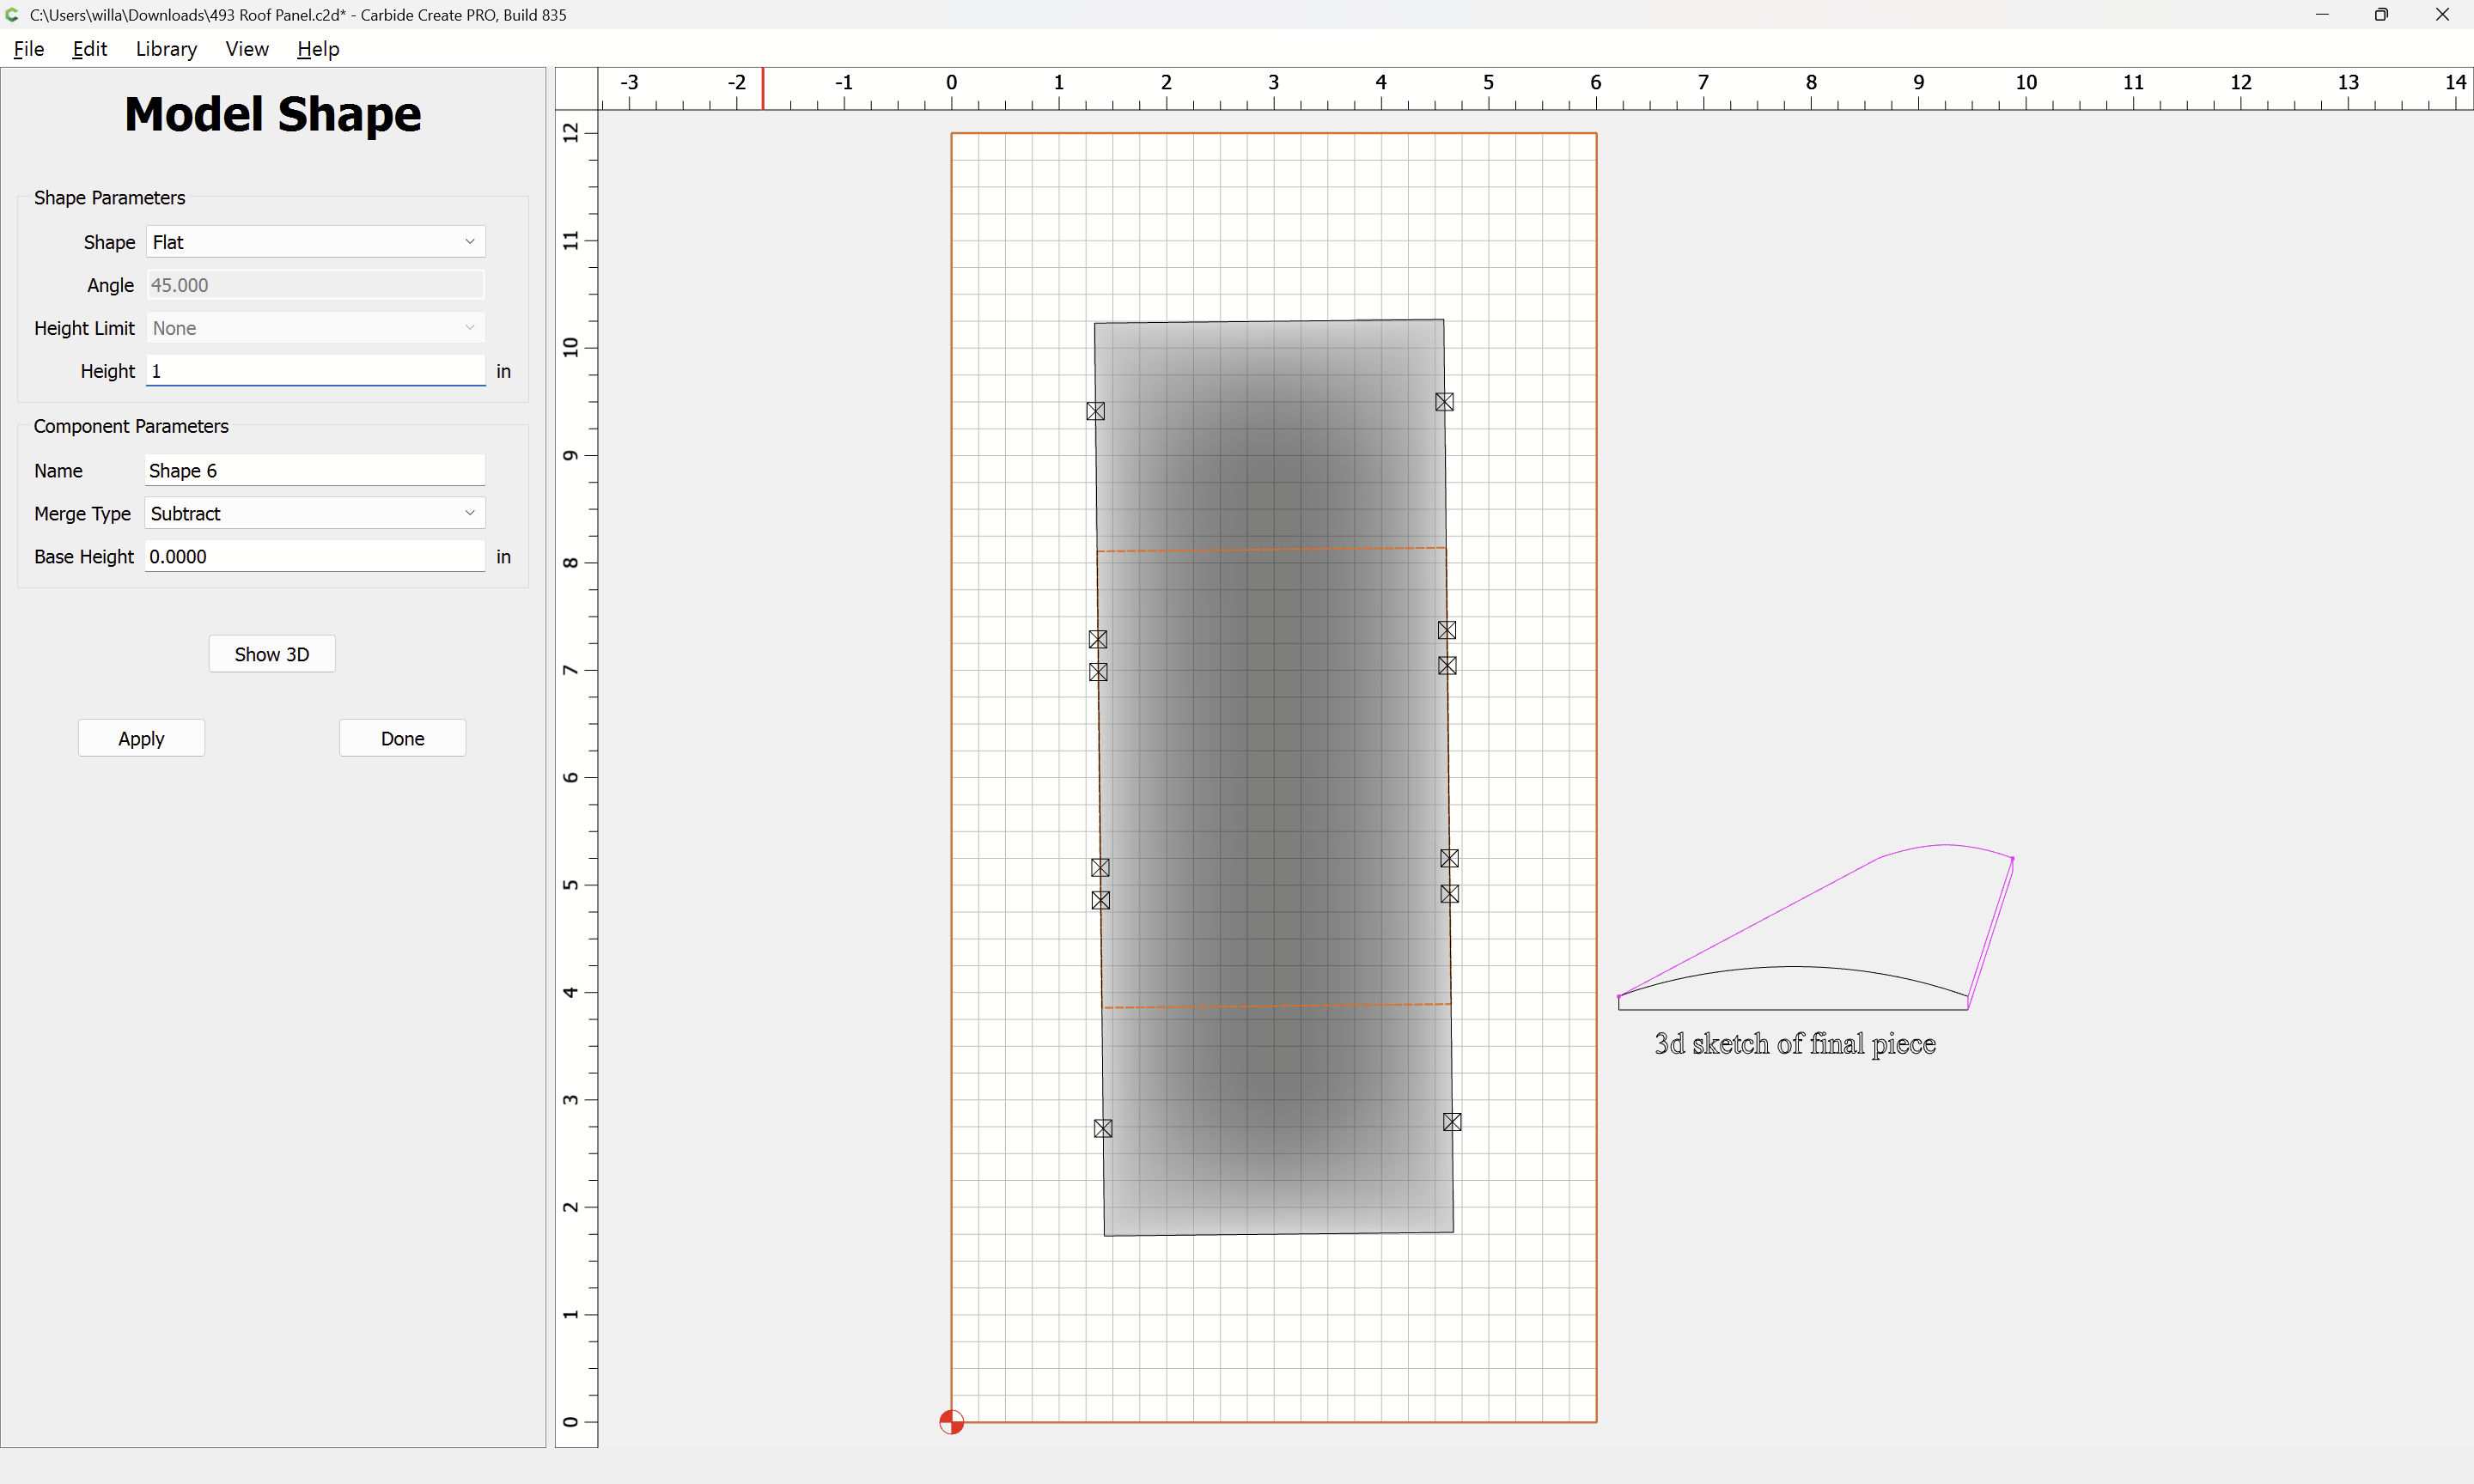Click the Name field containing Shape 6

tap(315, 470)
